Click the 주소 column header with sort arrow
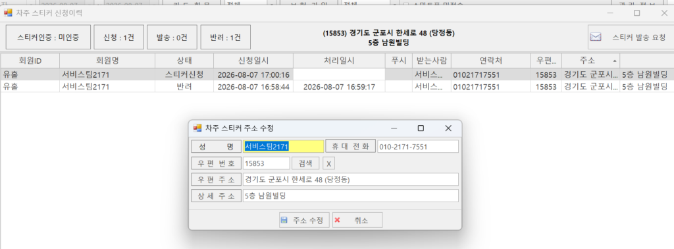 pyautogui.click(x=590, y=61)
